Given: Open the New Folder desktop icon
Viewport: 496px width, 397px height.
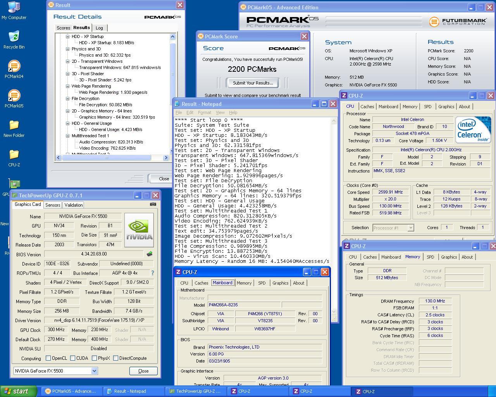Looking at the screenshot, I should point(14,128).
